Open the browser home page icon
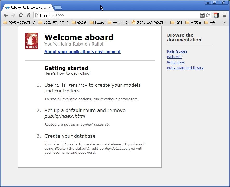Screen dimensions: 230x187 (x=28, y=15)
